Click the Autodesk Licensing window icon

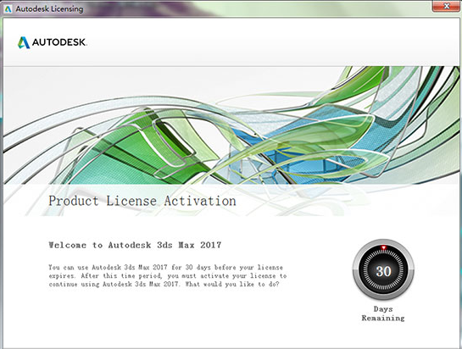coord(8,8)
